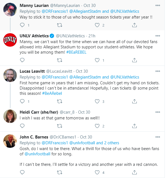Expand more menu on Heidi Carr's tweet
This screenshot has width=167, height=178.
coord(158,112)
